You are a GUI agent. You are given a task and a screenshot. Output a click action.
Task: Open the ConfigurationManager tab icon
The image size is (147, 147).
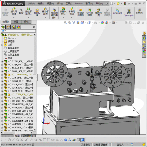(x=13, y=27)
